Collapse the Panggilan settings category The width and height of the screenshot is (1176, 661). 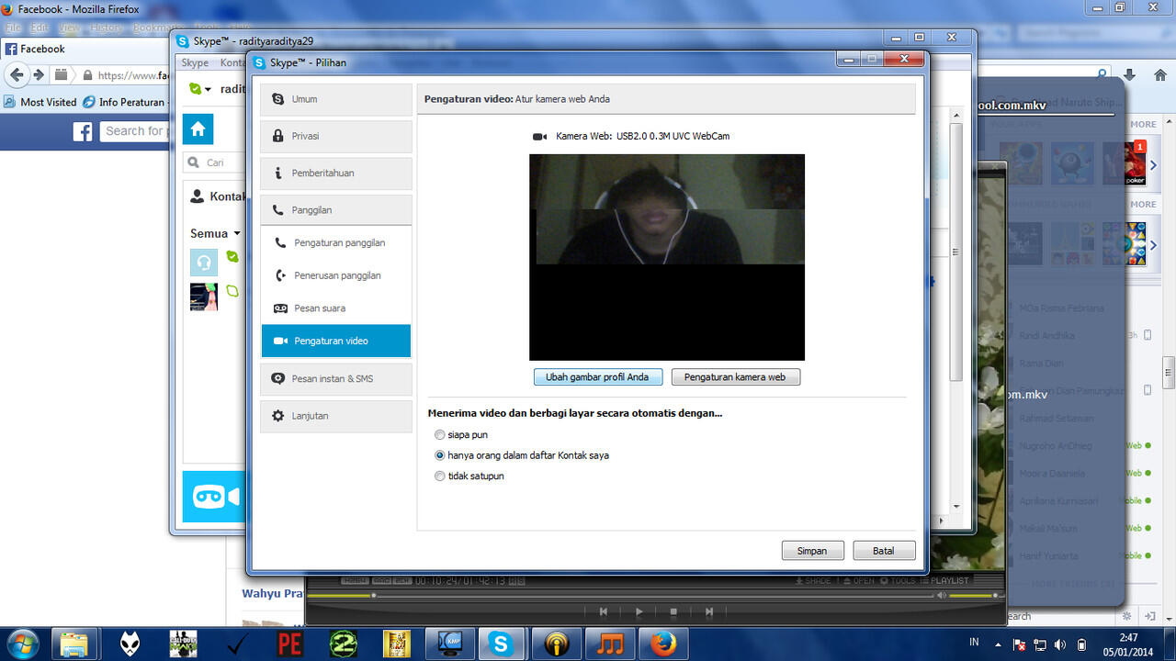coord(336,210)
